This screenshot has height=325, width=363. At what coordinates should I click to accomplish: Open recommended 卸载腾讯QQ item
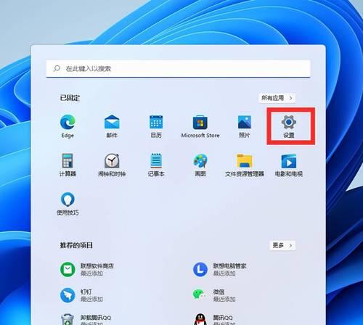click(86, 320)
